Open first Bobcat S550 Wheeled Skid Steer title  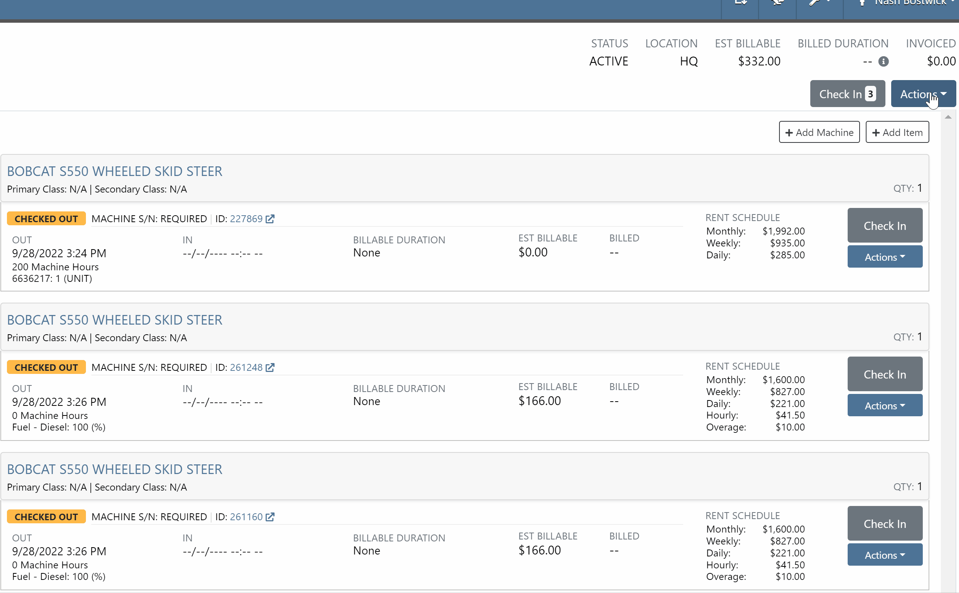click(x=114, y=171)
